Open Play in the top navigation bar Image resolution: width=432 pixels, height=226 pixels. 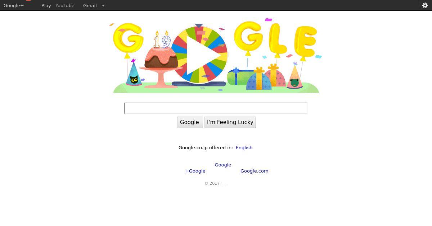tap(46, 5)
